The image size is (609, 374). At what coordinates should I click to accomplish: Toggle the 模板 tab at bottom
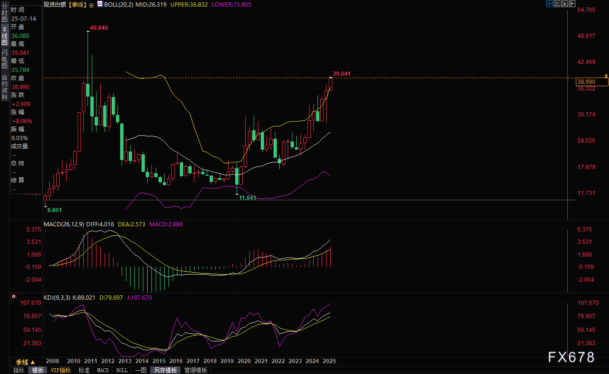pos(38,370)
